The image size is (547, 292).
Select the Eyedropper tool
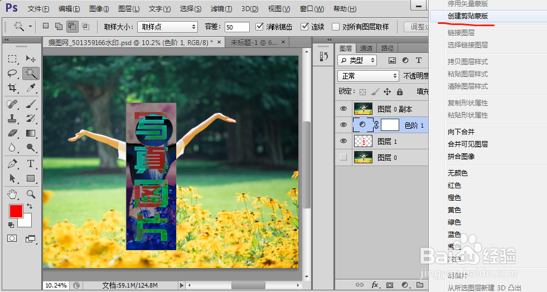(x=31, y=88)
